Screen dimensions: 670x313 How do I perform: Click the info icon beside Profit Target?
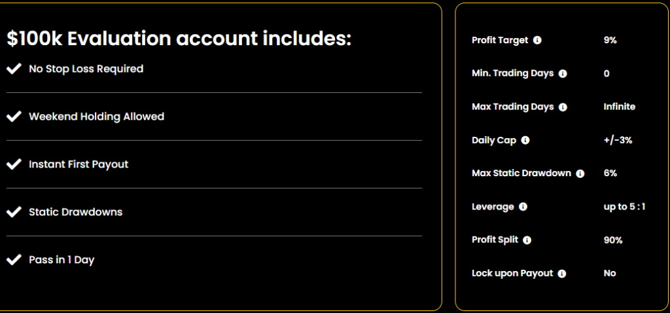[538, 40]
